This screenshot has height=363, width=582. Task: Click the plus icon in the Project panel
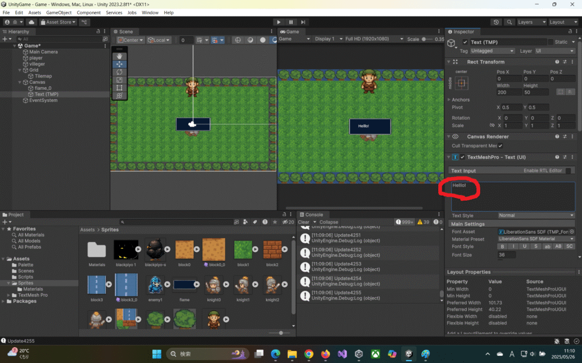[x=5, y=222]
